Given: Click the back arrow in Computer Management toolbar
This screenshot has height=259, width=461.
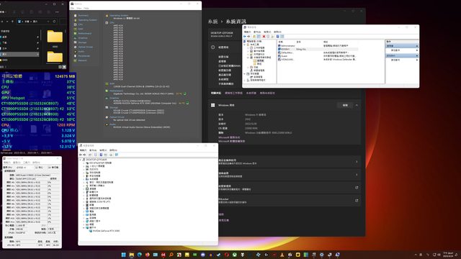Looking at the screenshot, I should (x=245, y=37).
